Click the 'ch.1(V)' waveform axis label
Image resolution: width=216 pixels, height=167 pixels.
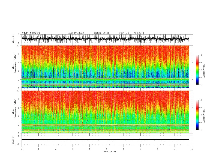[x=13, y=39]
